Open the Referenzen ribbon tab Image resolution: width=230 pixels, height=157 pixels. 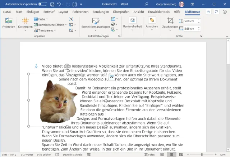(x=80, y=12)
